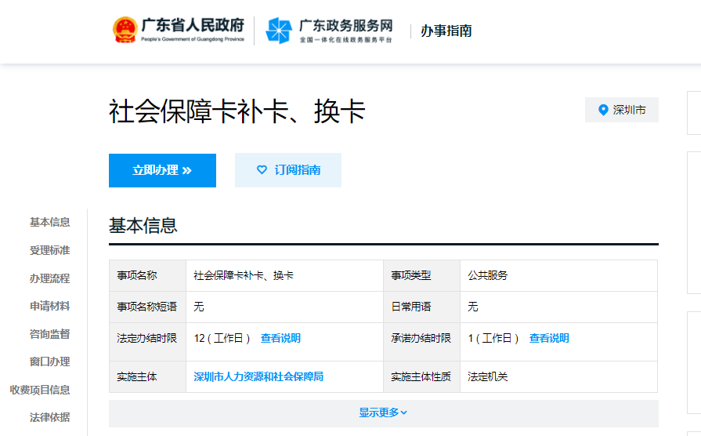Click the 法定办结时限 label cell

(147, 342)
